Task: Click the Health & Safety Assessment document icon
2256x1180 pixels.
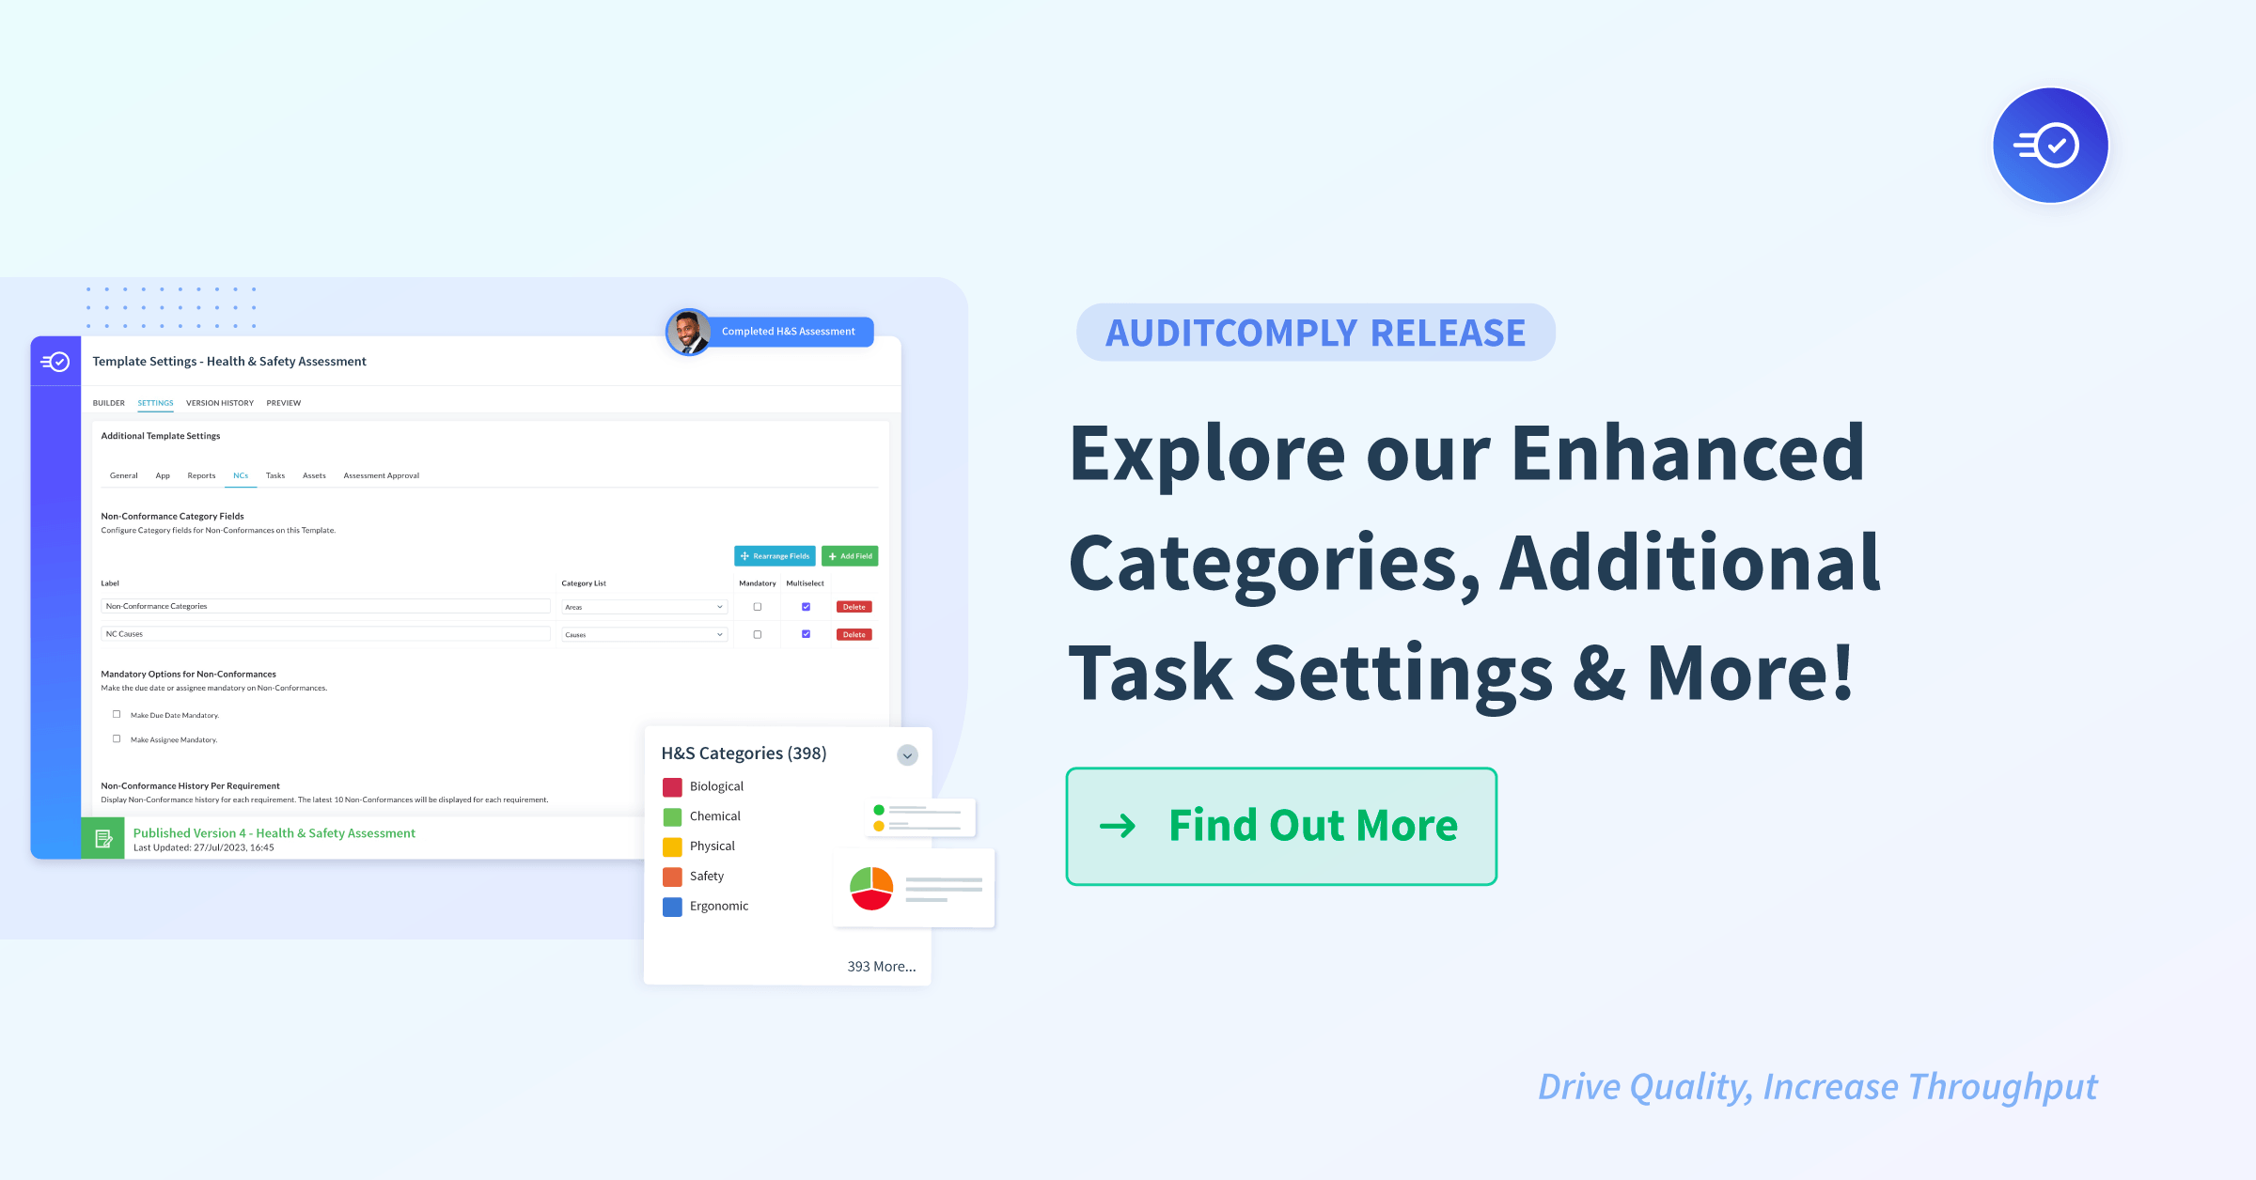Action: click(100, 838)
